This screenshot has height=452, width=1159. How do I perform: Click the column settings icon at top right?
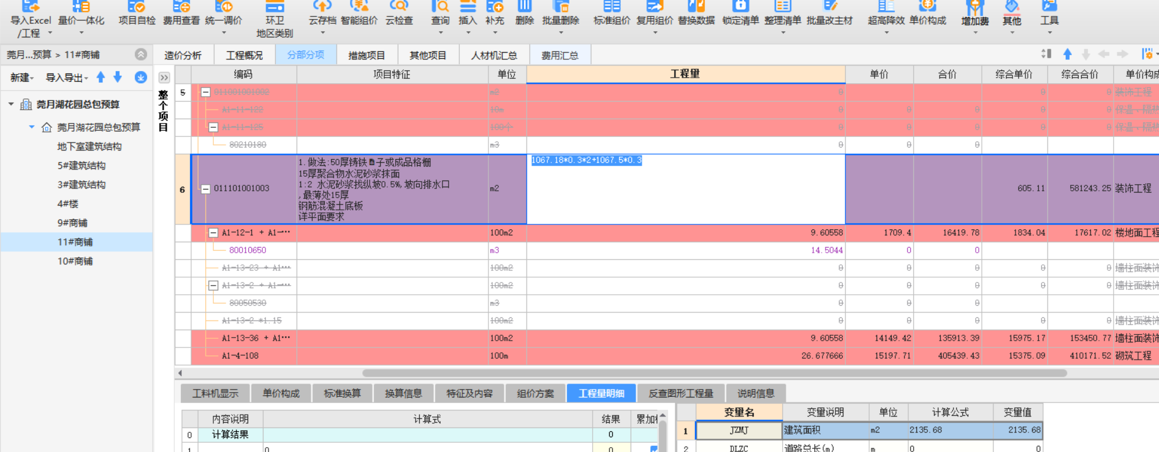pos(1148,54)
